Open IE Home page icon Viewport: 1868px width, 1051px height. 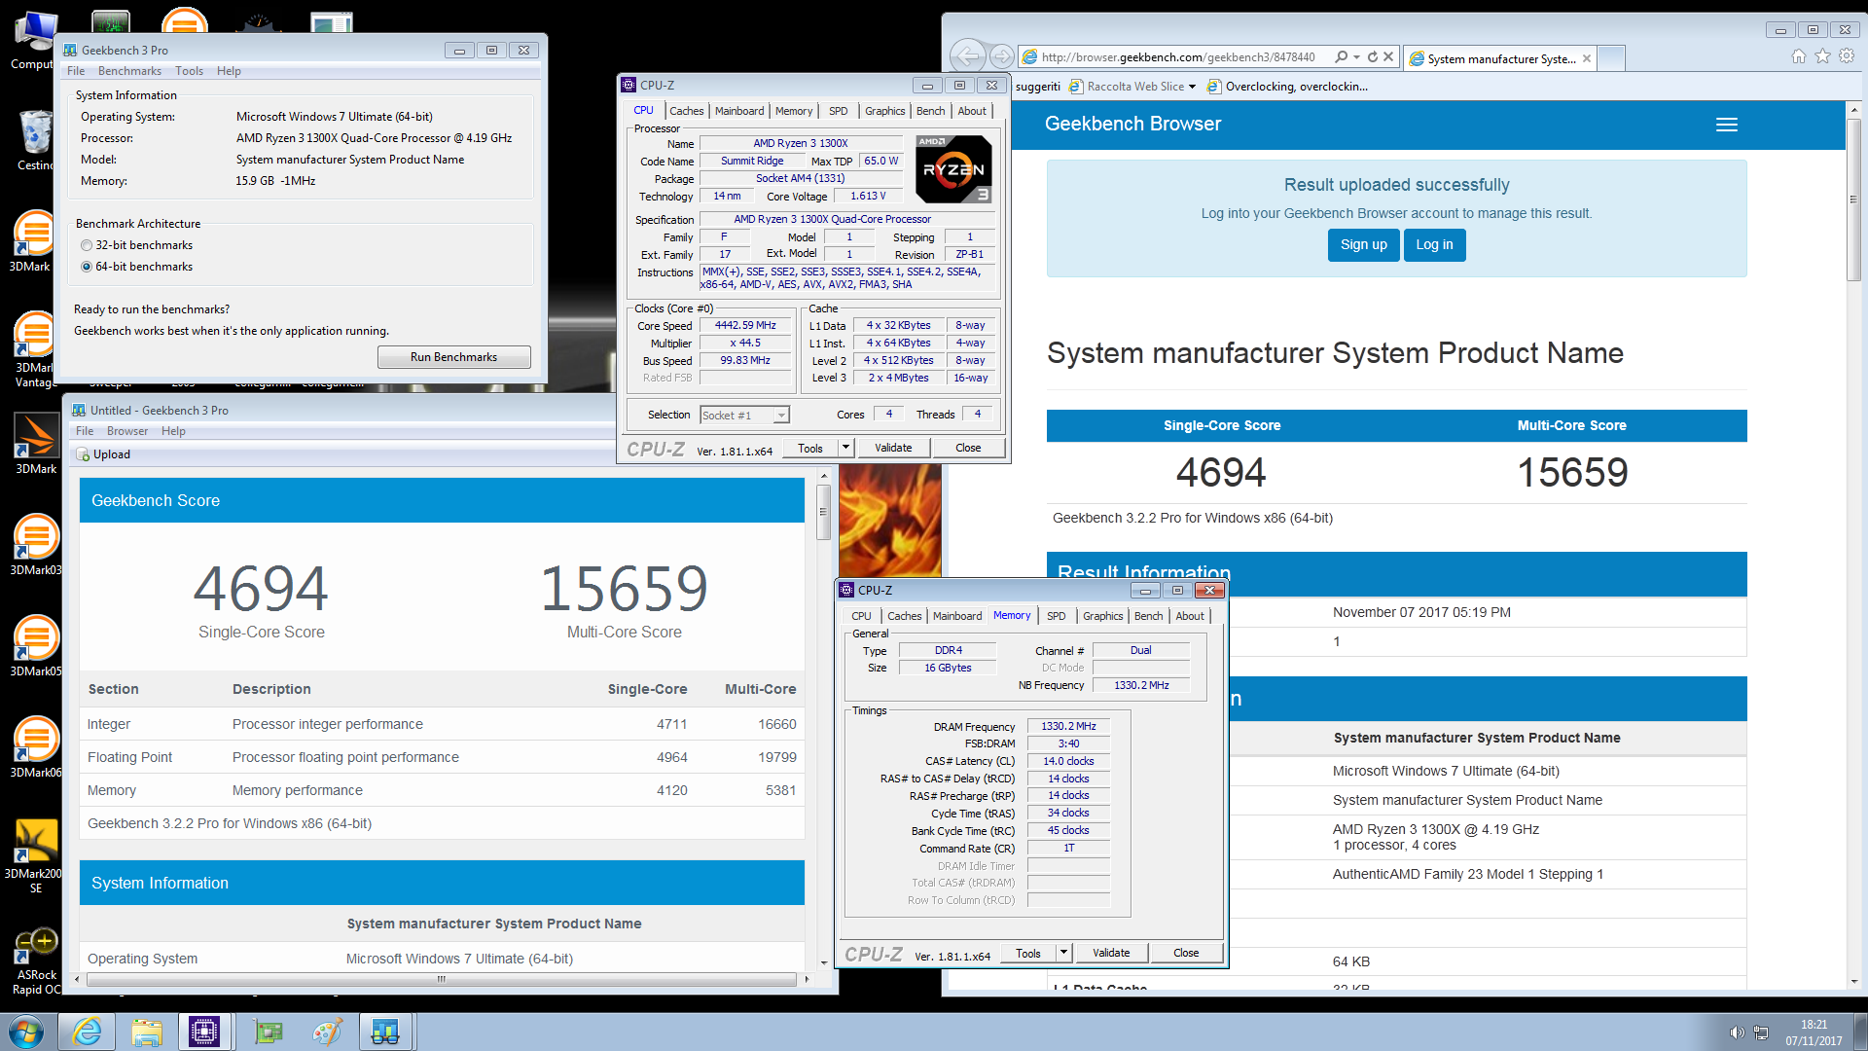(x=1799, y=56)
